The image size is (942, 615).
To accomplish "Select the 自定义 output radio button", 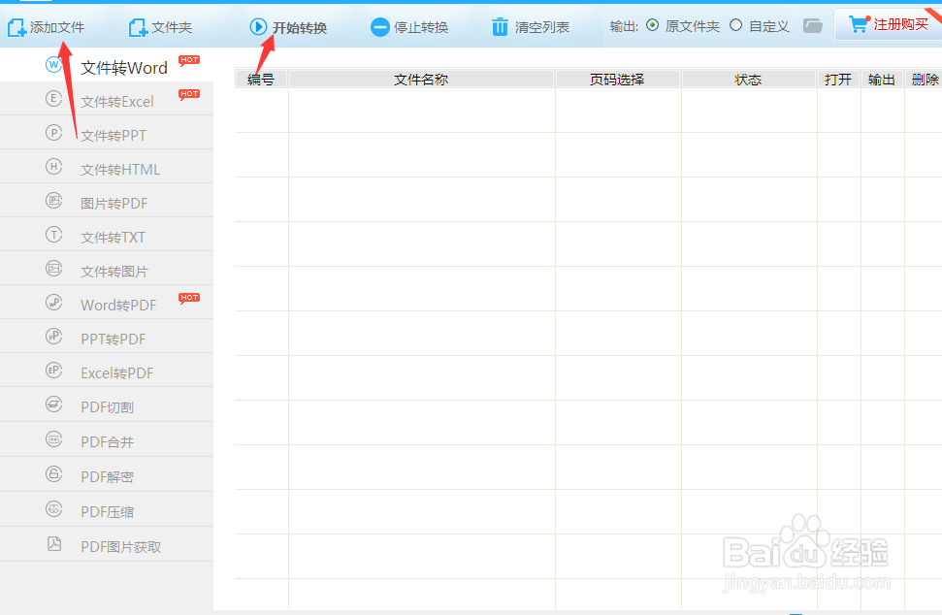I will [x=736, y=25].
